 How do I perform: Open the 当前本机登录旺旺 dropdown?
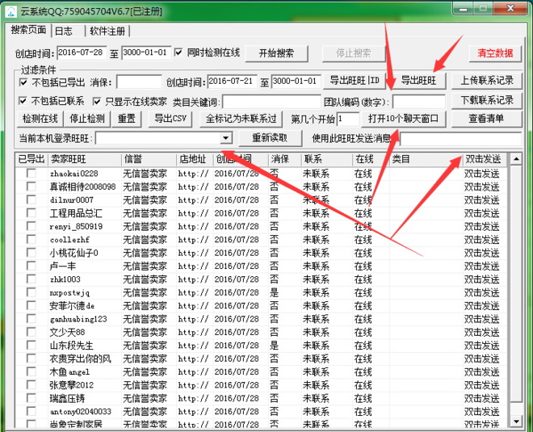(x=225, y=138)
